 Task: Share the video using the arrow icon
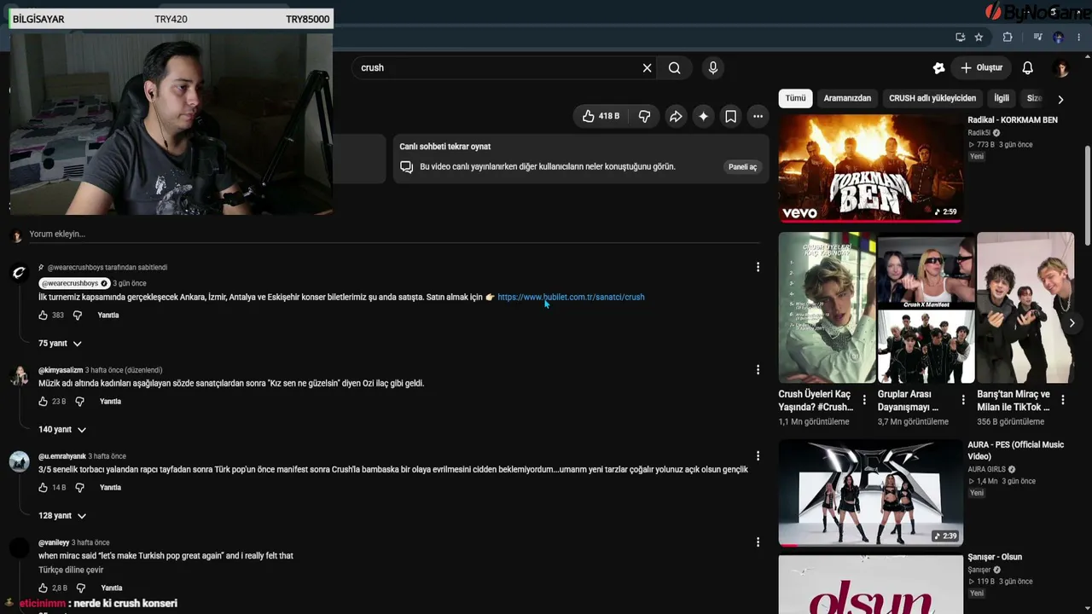[676, 117]
